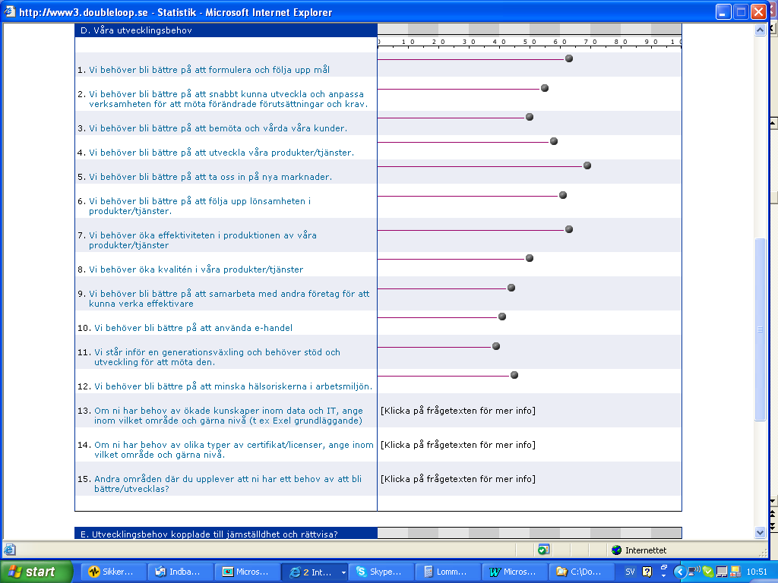Click the chart dot for question 11

[x=495, y=346]
